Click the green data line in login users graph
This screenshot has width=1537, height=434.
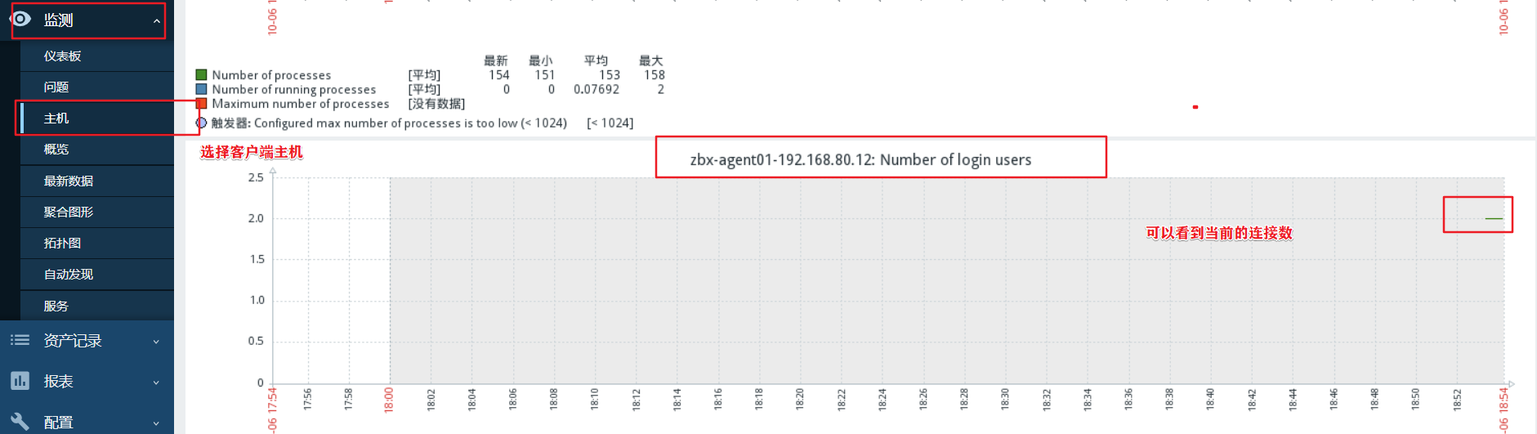click(x=1494, y=218)
